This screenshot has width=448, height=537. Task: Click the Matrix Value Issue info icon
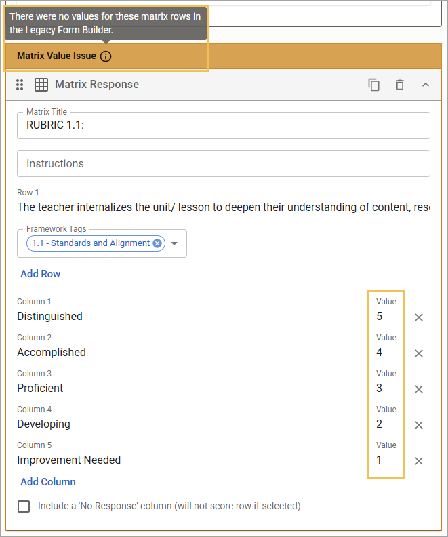[106, 56]
